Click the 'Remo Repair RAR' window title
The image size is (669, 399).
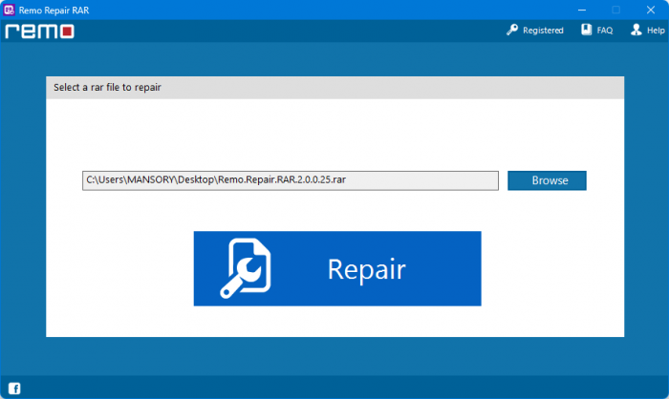(x=54, y=10)
